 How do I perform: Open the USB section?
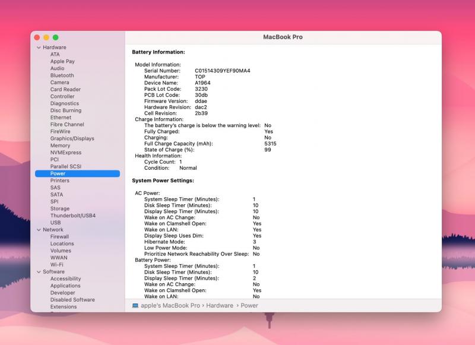point(55,222)
